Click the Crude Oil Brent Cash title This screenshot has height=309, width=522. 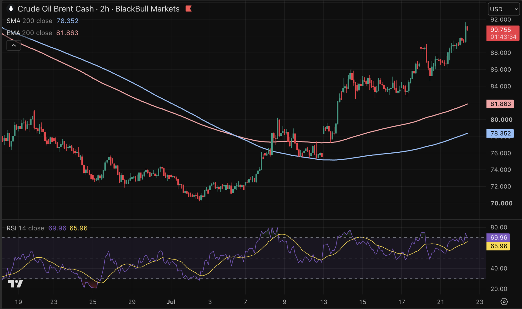click(55, 9)
